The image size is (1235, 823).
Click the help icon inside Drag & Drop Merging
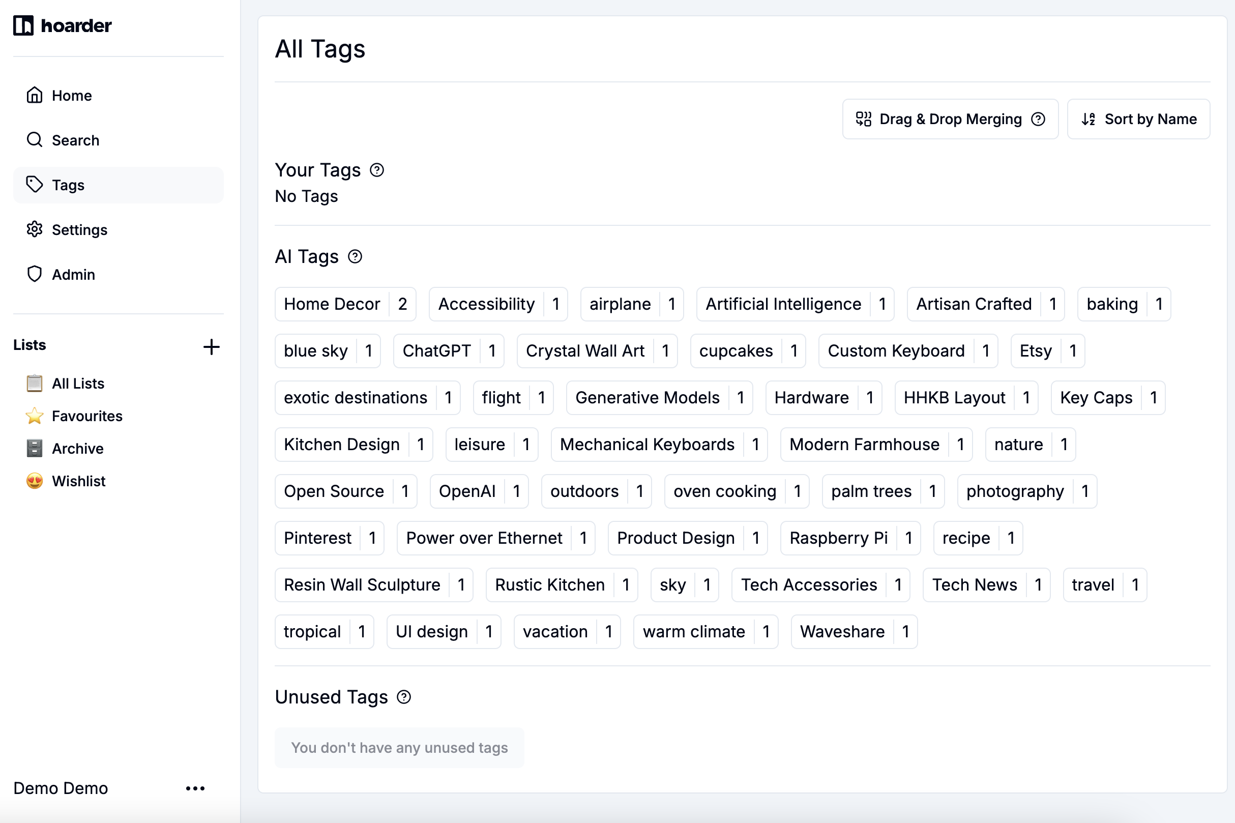click(x=1039, y=119)
